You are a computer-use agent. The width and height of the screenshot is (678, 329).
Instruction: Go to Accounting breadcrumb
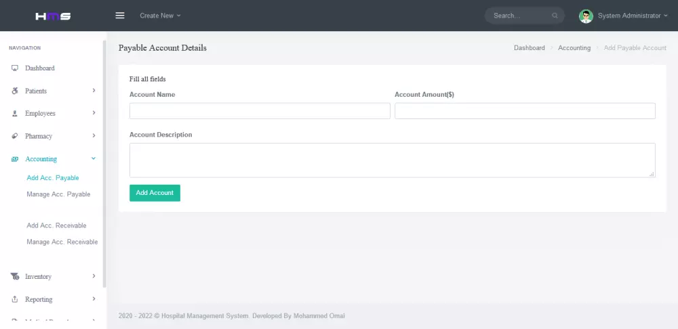tap(574, 48)
